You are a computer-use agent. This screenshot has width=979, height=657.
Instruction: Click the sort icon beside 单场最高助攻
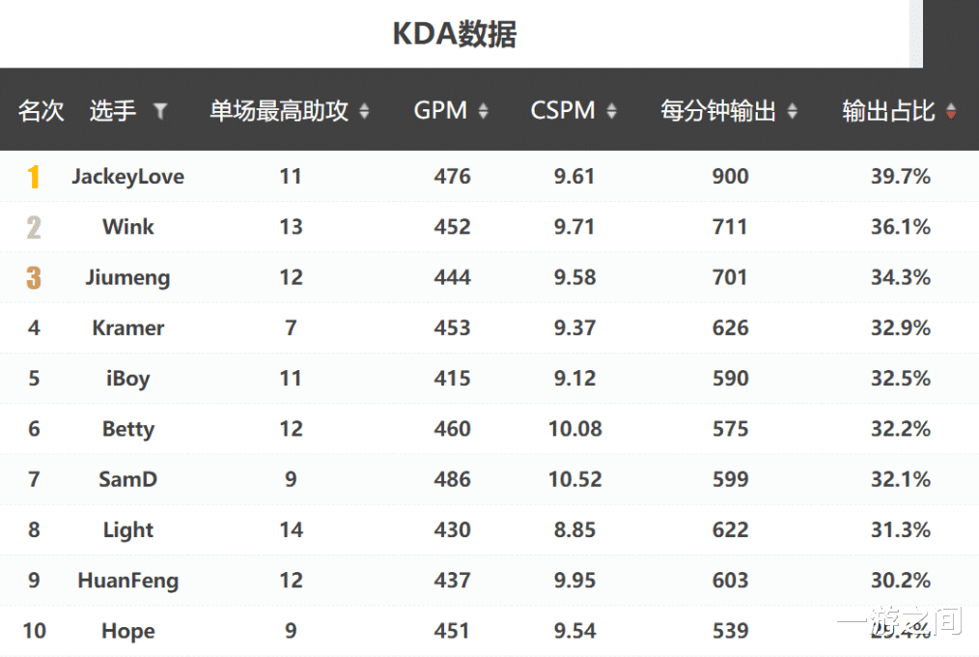pyautogui.click(x=365, y=110)
